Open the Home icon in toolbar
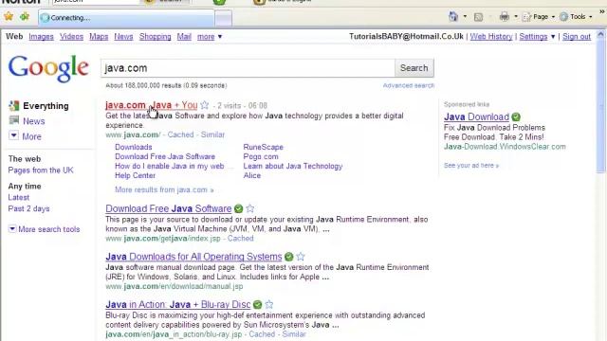Image resolution: width=607 pixels, height=341 pixels. click(453, 17)
